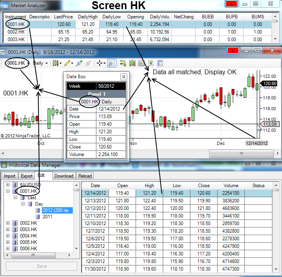282x277 pixels.
Task: Click the 12/7/2012 date cell
Action: [x=95, y=231]
